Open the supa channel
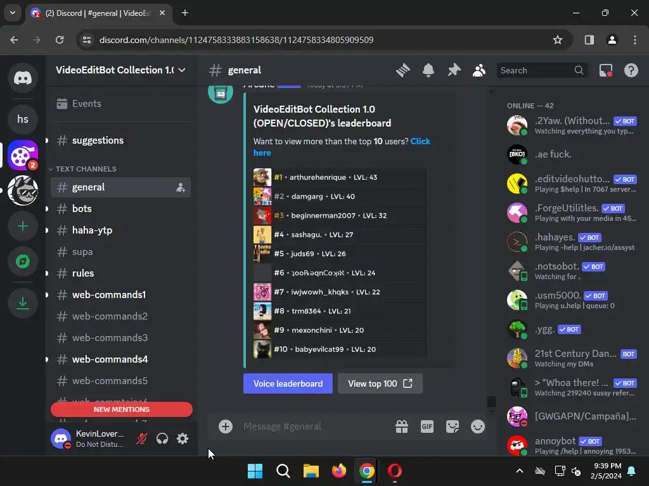 [121, 252]
